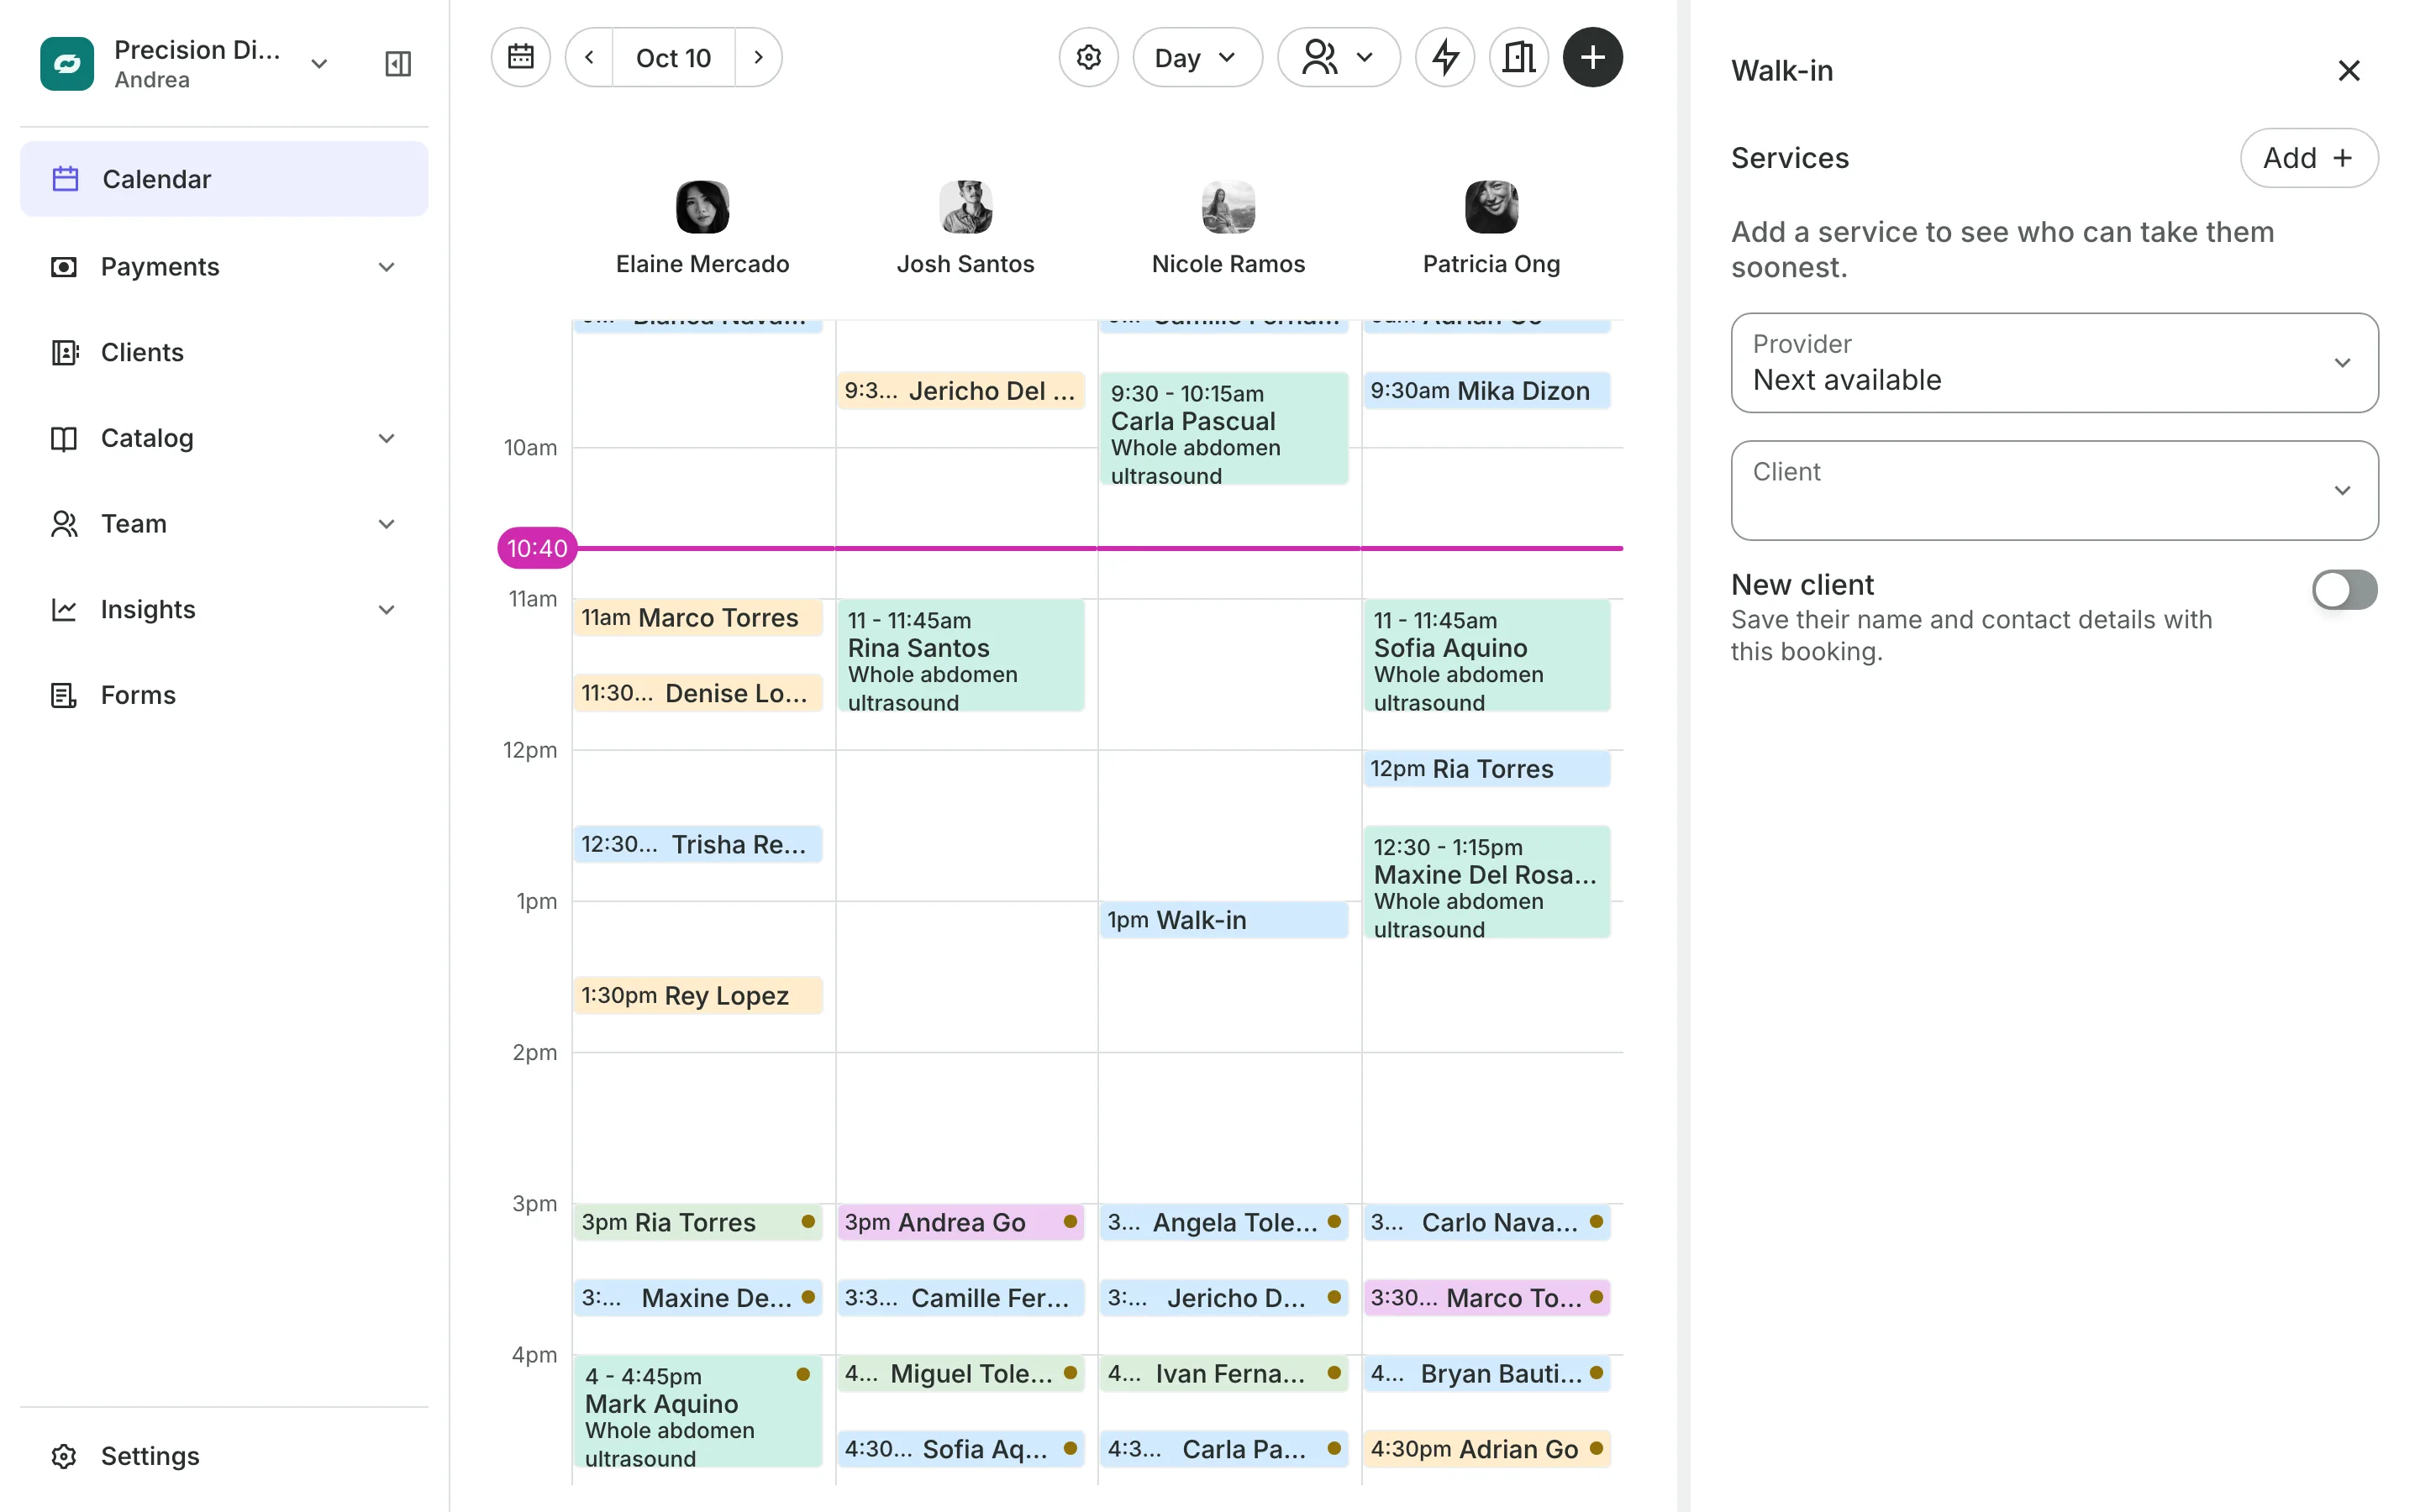Close the Walk-in panel
Screen dimensions: 2420x1512
click(x=2348, y=70)
